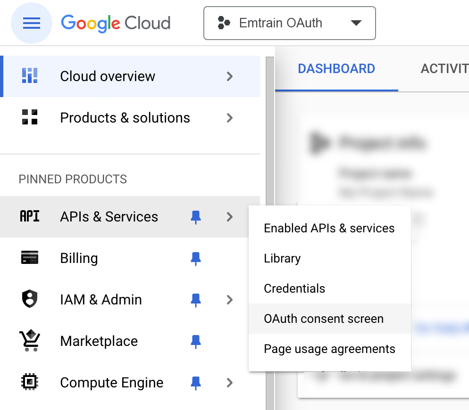
Task: Select OAuth consent screen from the submenu
Action: [324, 319]
